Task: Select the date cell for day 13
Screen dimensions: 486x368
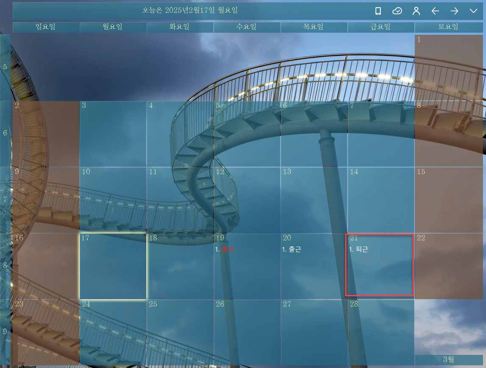Action: point(314,200)
